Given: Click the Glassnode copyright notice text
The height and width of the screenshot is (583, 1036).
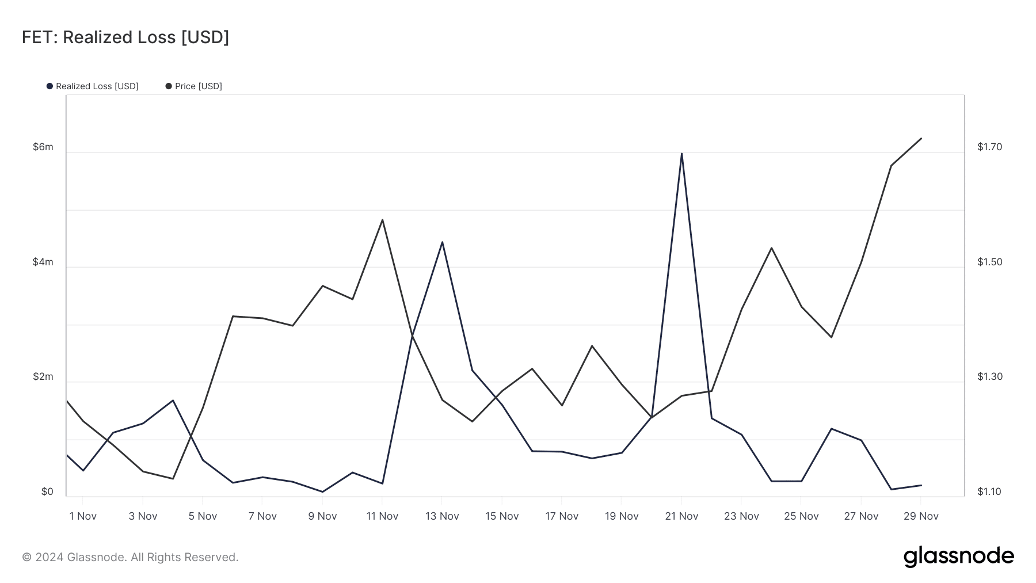Looking at the screenshot, I should pos(130,557).
